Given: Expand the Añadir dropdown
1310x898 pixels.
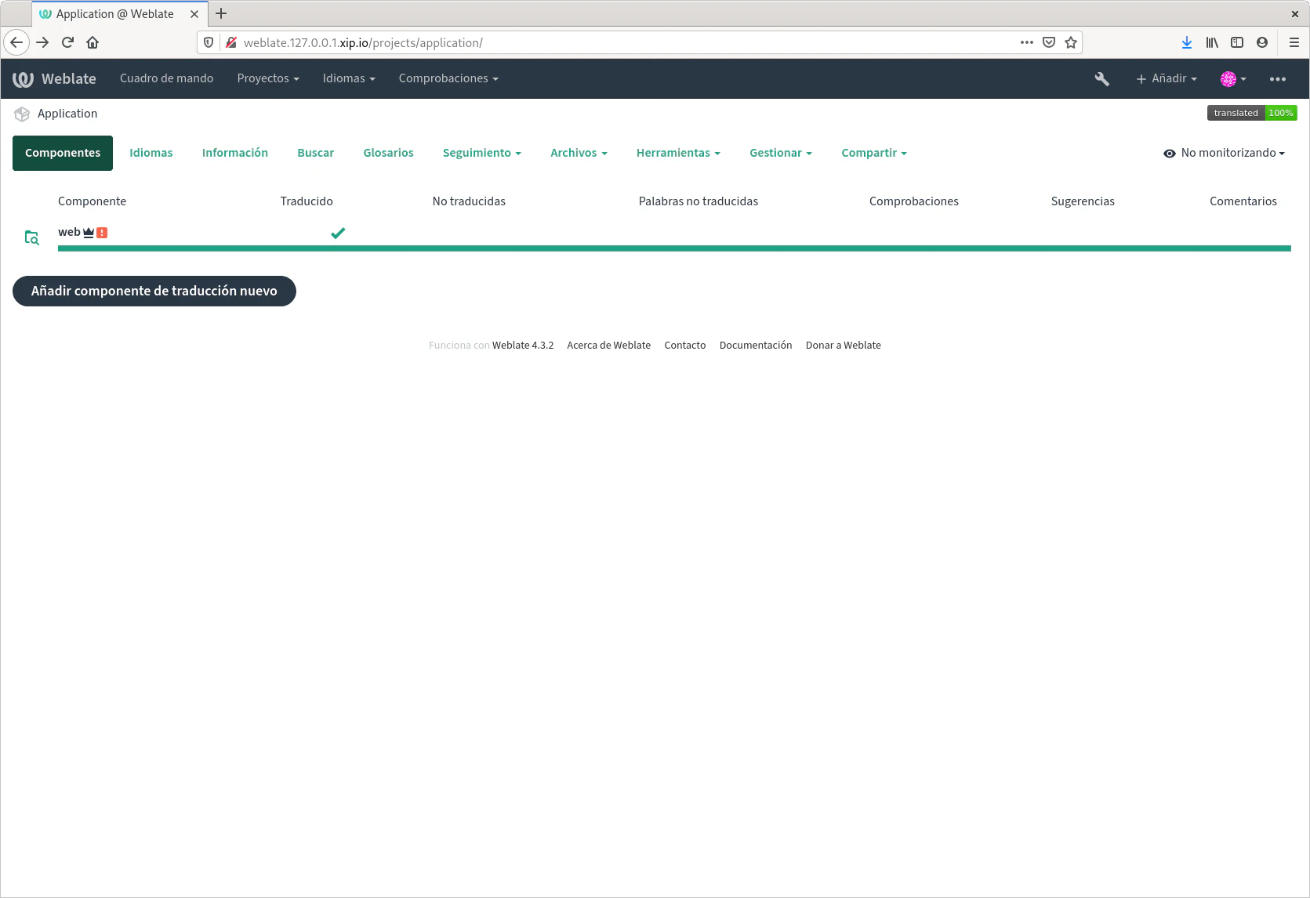Looking at the screenshot, I should tap(1167, 79).
